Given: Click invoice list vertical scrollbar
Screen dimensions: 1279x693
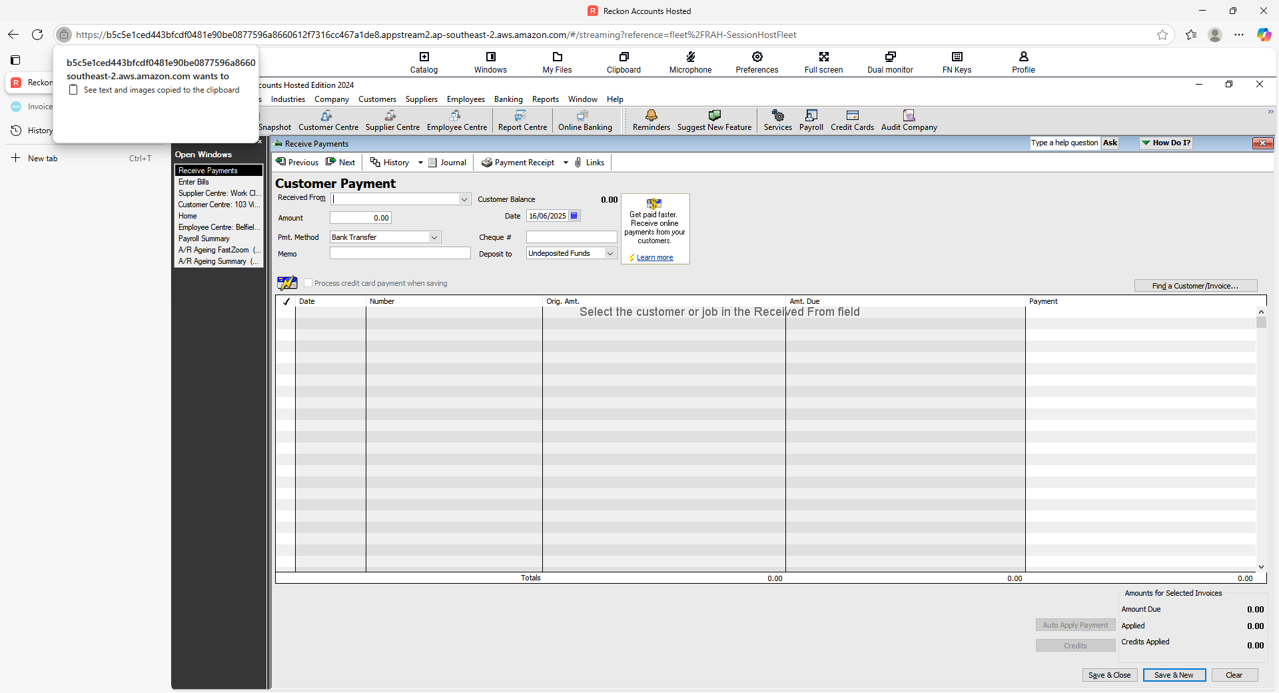Looking at the screenshot, I should [x=1261, y=440].
